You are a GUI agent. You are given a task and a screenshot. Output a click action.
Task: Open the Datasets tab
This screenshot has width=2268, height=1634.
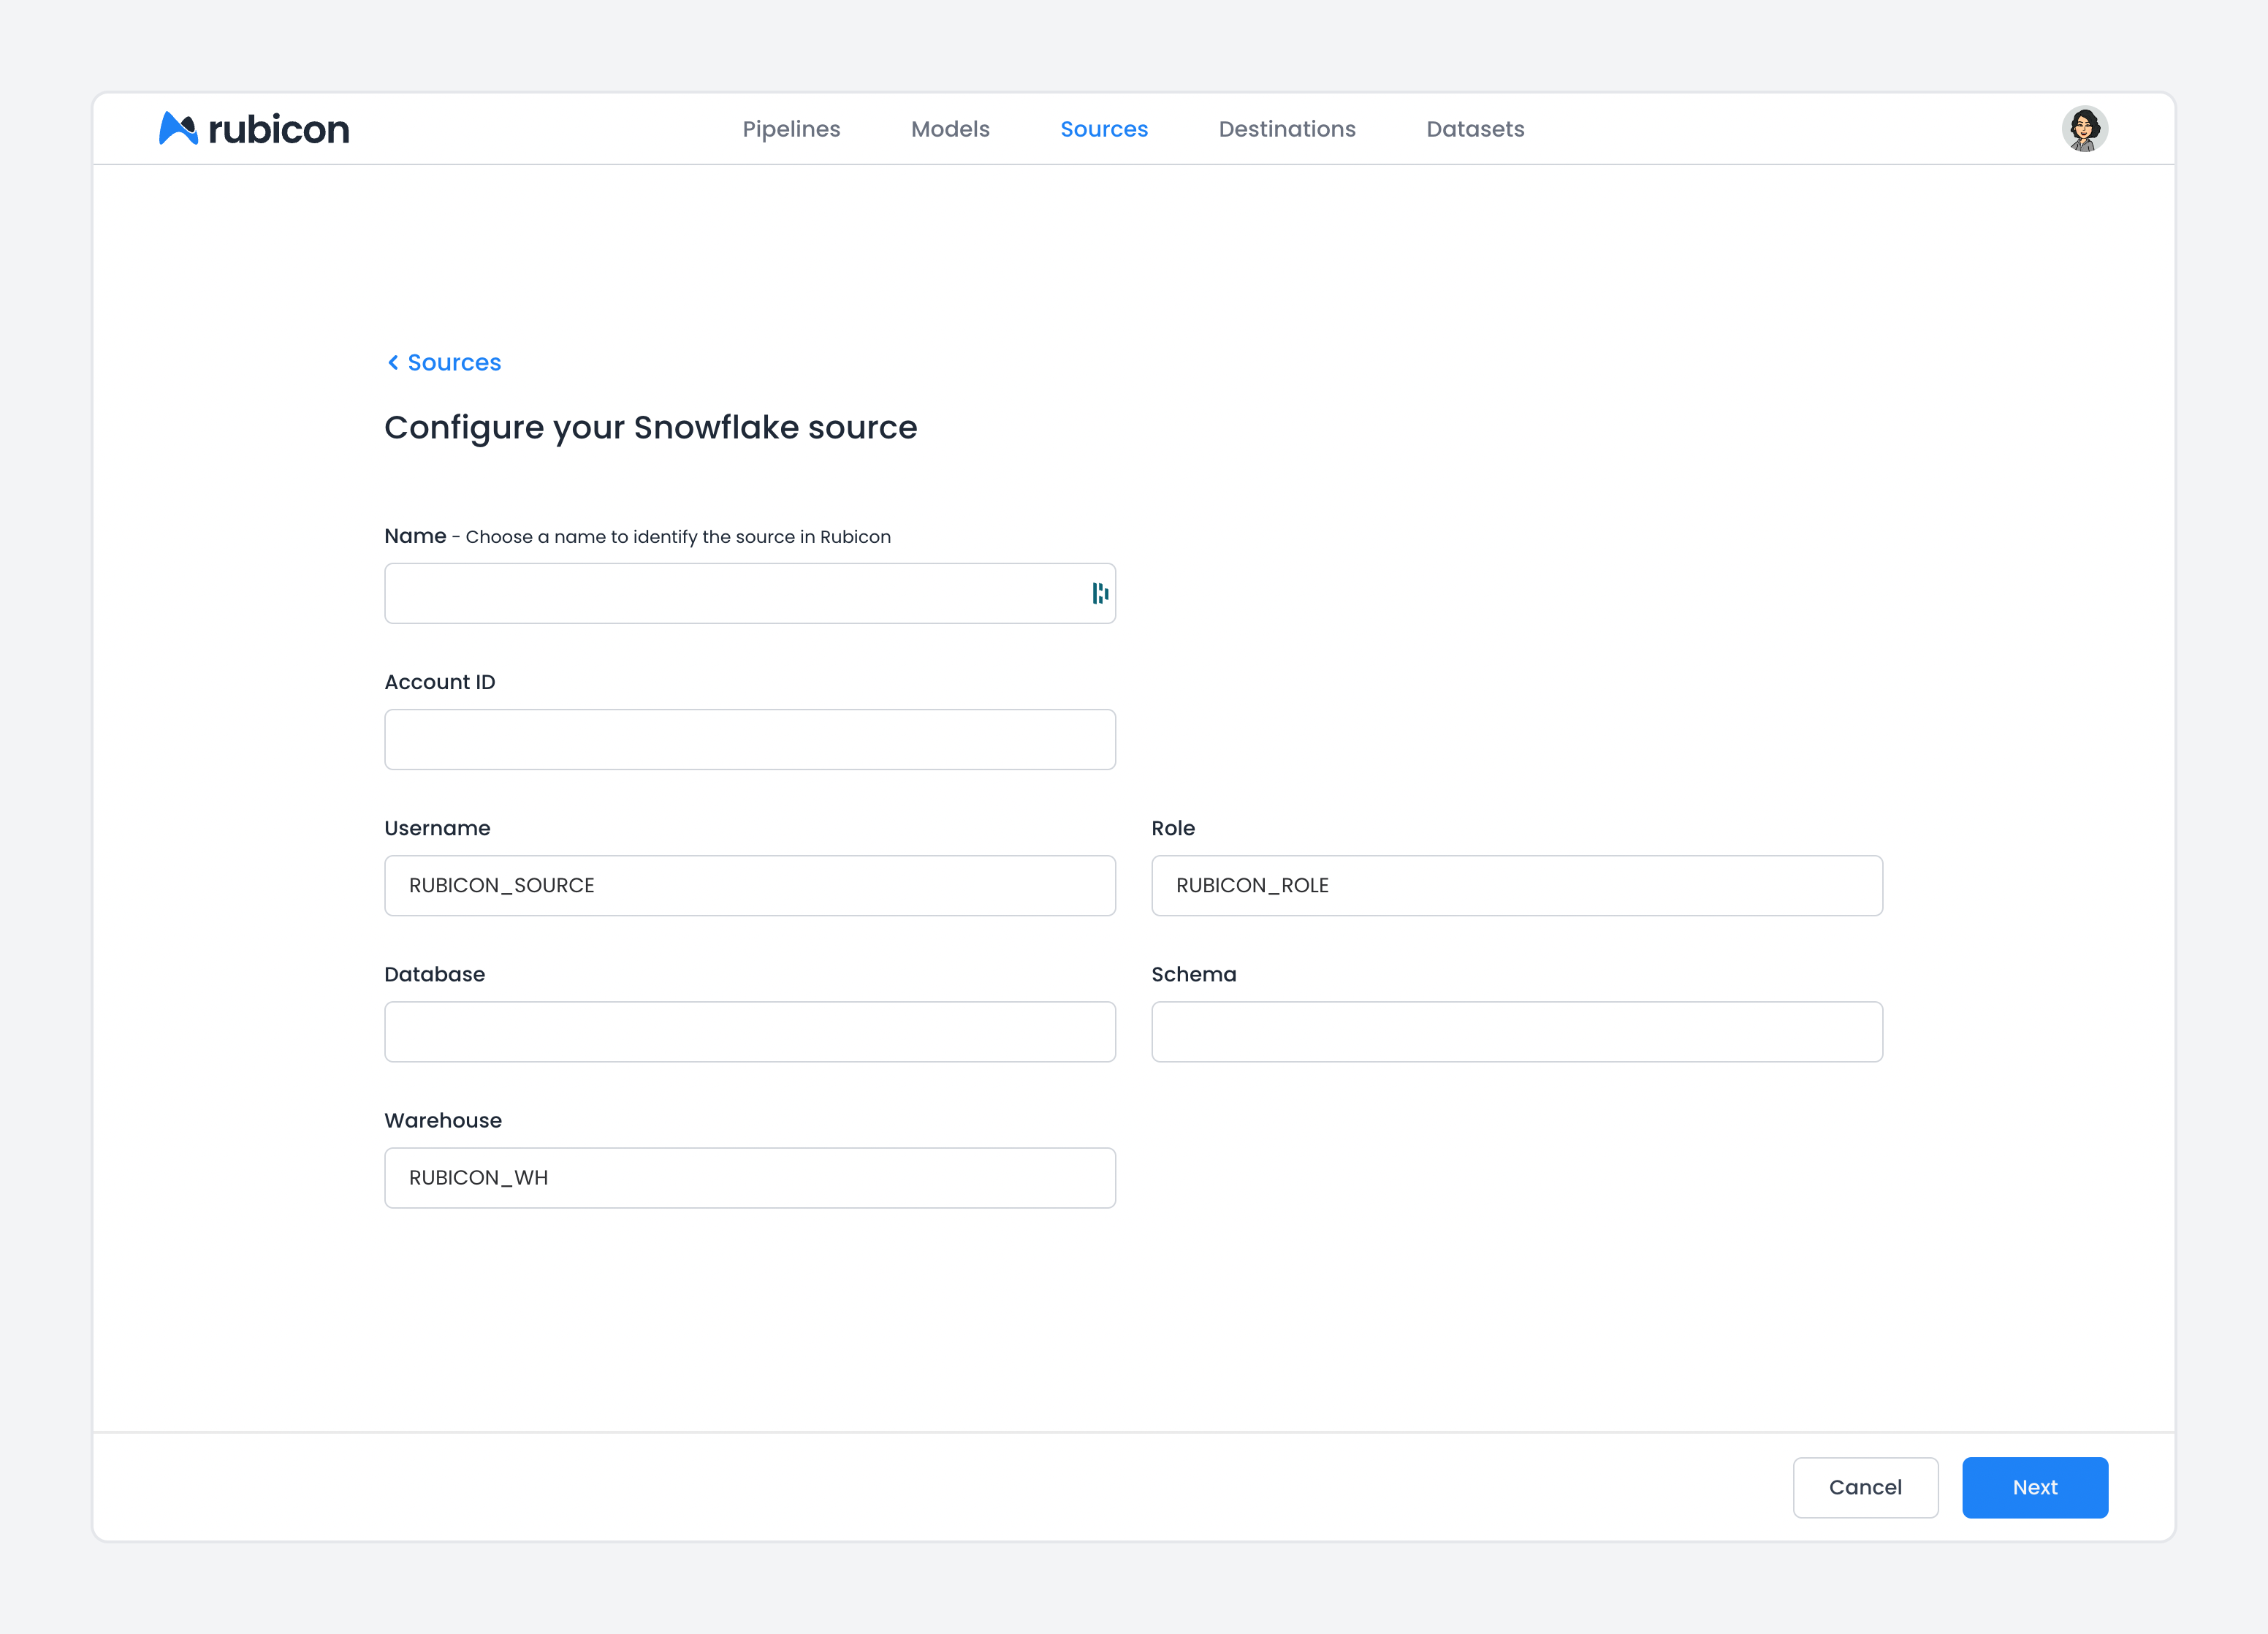point(1475,129)
